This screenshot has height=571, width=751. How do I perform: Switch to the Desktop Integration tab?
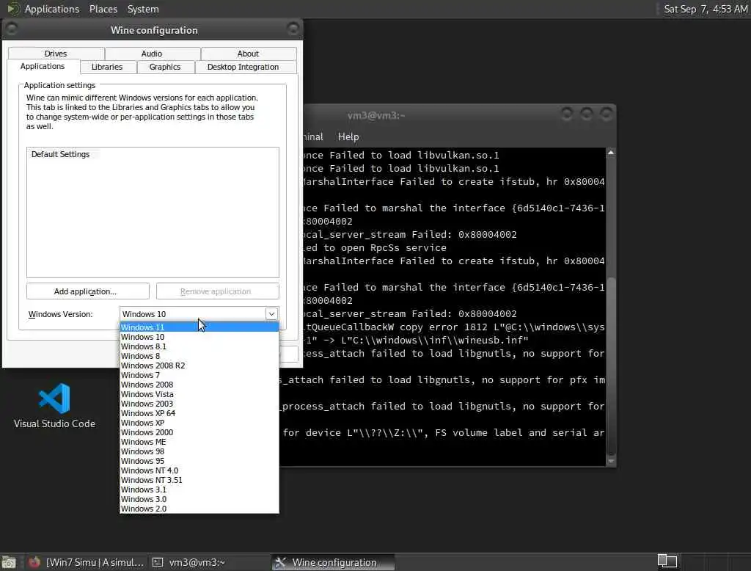point(243,67)
